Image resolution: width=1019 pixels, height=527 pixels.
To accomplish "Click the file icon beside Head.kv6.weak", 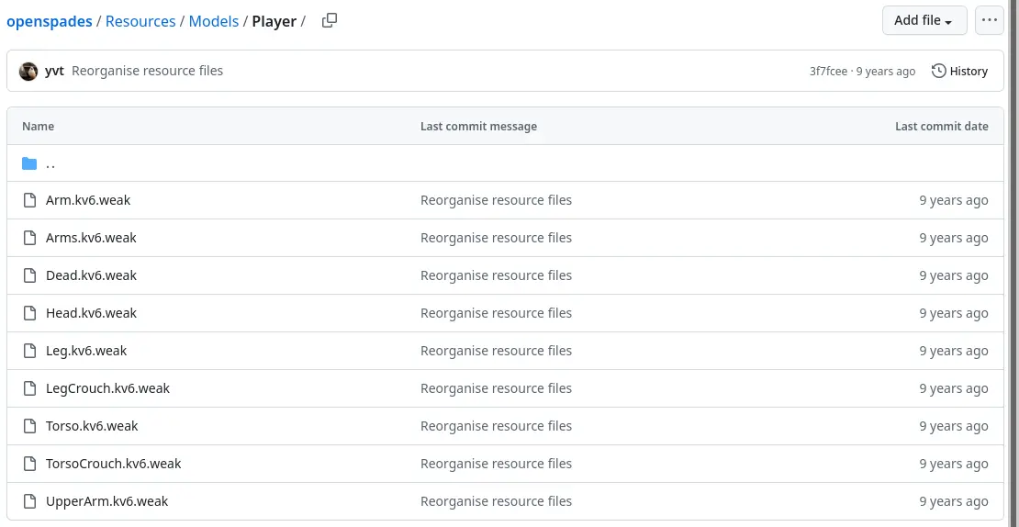I will [x=29, y=313].
